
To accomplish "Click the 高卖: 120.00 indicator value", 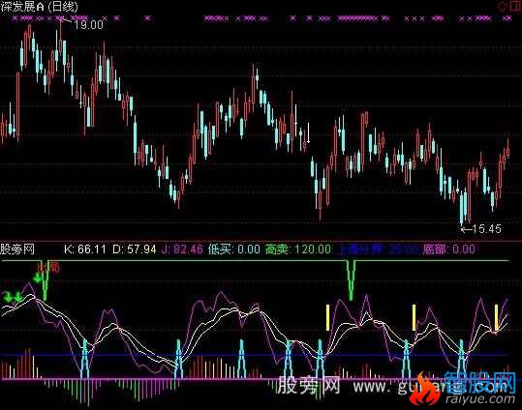I will click(x=298, y=249).
